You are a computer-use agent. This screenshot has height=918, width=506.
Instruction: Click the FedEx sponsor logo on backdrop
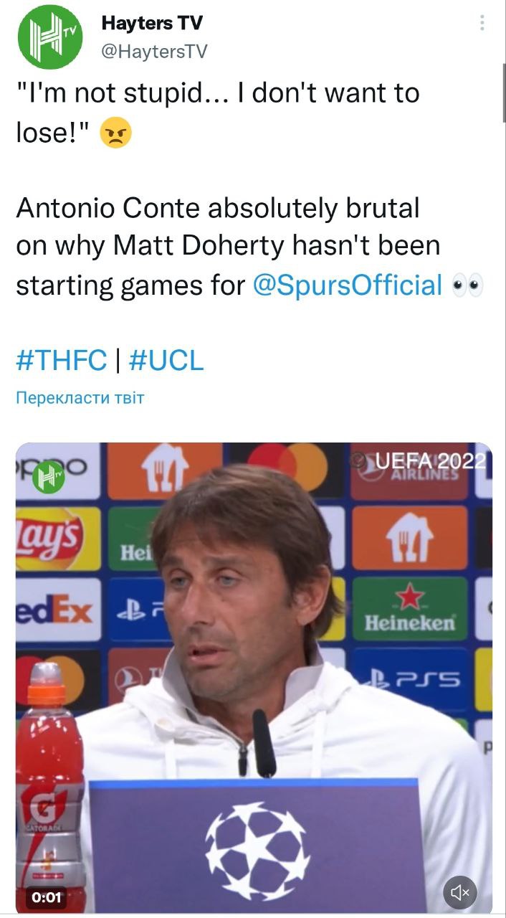[56, 611]
